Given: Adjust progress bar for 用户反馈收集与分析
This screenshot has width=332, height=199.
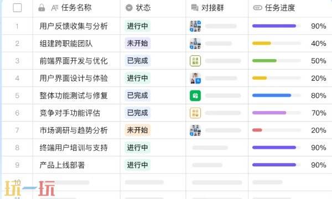Looking at the screenshot, I should [277, 26].
